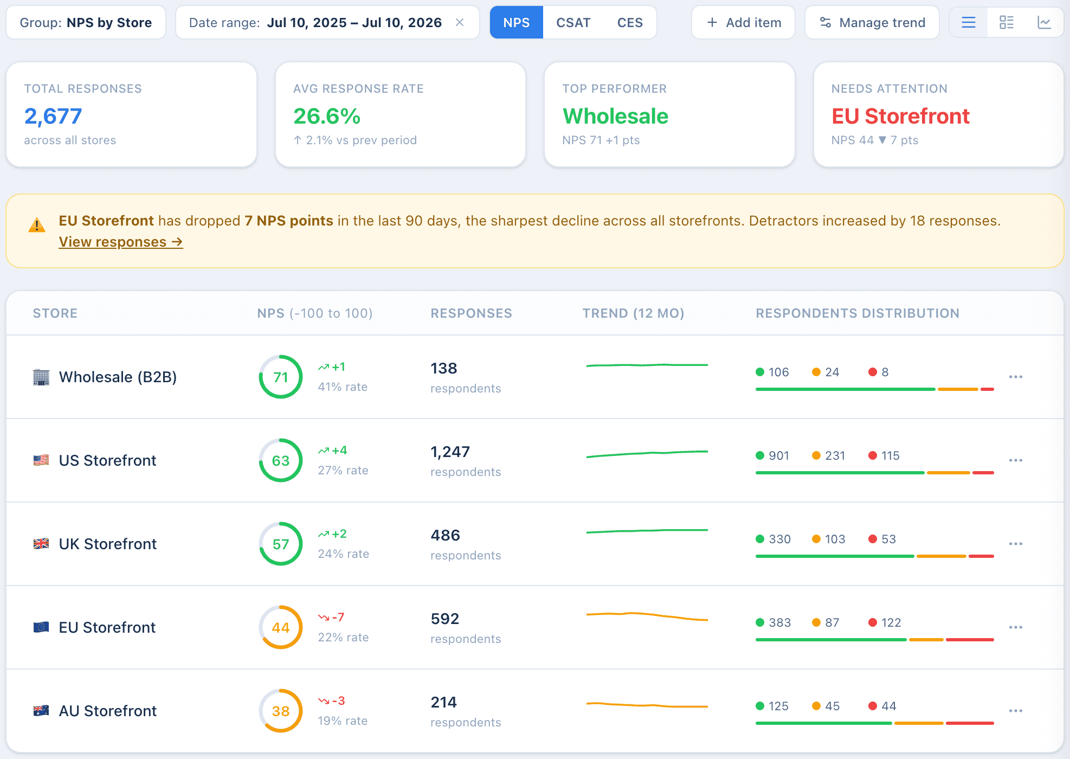The height and width of the screenshot is (759, 1070).
Task: Open the Avg Response Rate card
Action: [x=401, y=114]
